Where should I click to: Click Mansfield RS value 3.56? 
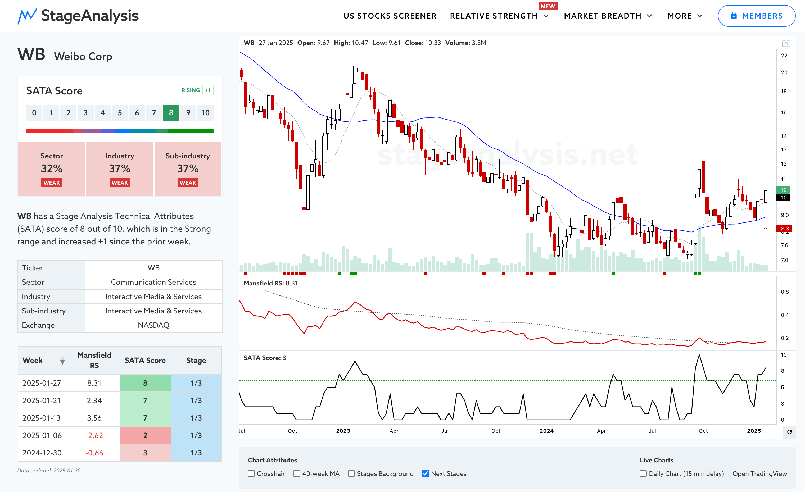tap(94, 418)
